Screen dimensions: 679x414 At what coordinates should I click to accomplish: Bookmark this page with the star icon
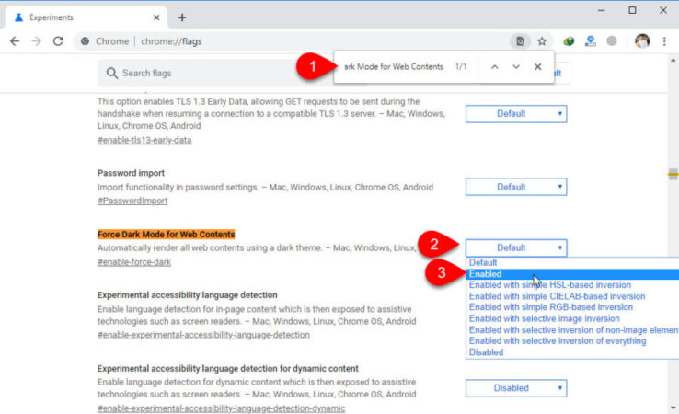coord(542,41)
